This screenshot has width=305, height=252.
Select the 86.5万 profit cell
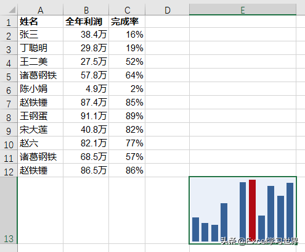pyautogui.click(x=86, y=170)
